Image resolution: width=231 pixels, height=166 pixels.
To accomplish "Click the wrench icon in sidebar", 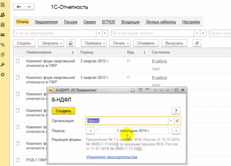I will pyautogui.click(x=3, y=65).
